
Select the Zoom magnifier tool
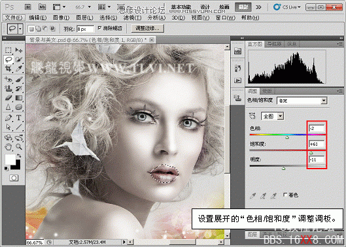[x=19, y=146]
